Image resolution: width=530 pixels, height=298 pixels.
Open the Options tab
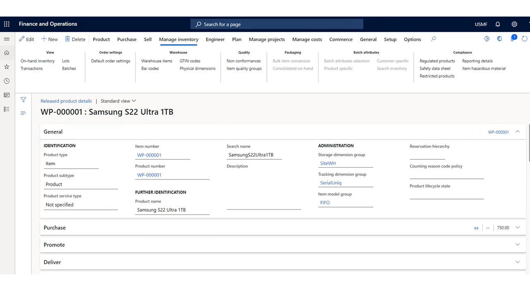click(x=412, y=39)
